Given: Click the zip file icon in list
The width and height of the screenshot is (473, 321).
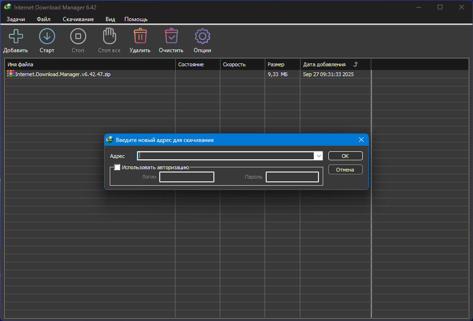Looking at the screenshot, I should [11, 74].
